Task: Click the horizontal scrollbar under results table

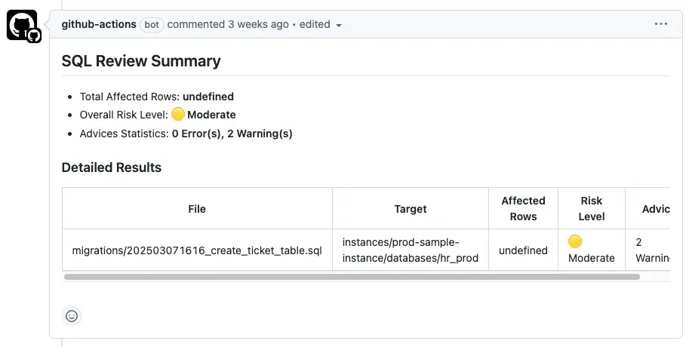Action: coord(352,277)
